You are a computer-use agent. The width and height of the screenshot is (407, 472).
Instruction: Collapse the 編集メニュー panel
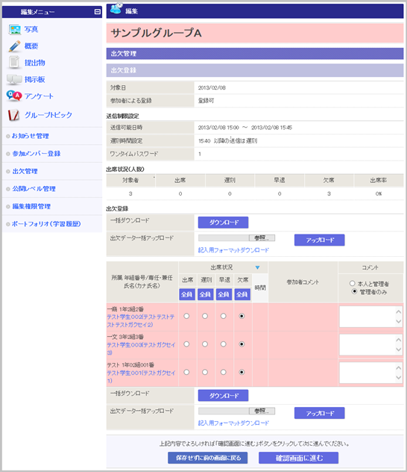point(98,12)
